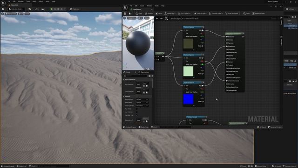This screenshot has height=168, width=298.
Task: Click the Base Color input pin
Action: (227, 37)
